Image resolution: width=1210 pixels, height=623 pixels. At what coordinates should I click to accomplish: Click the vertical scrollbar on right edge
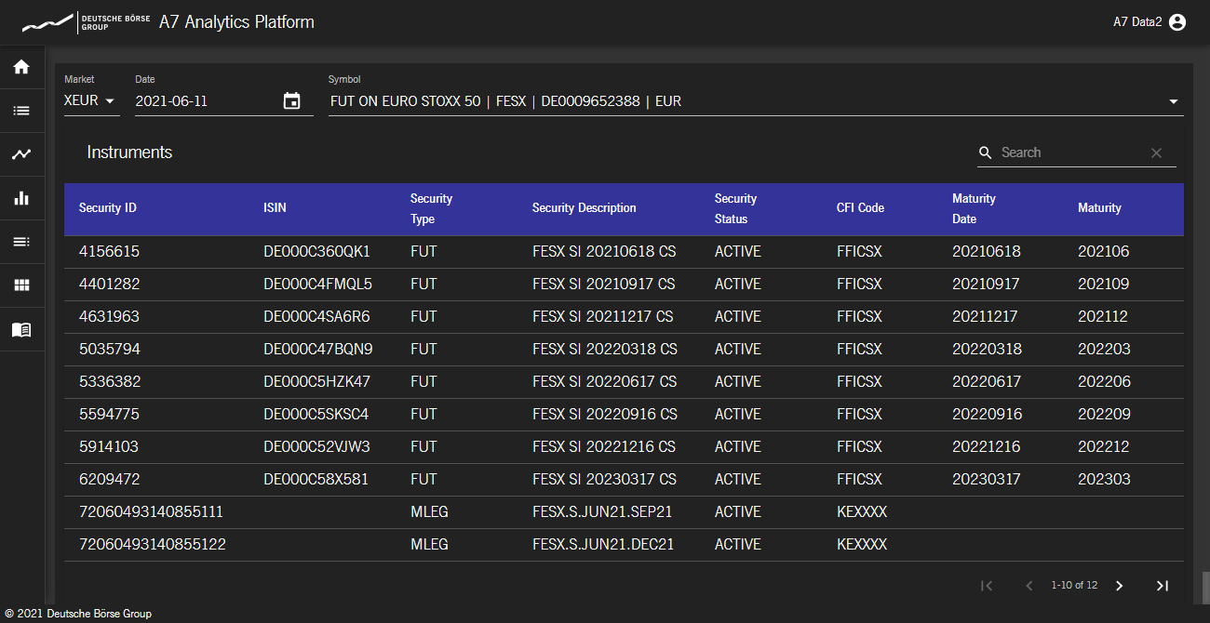pos(1204,588)
